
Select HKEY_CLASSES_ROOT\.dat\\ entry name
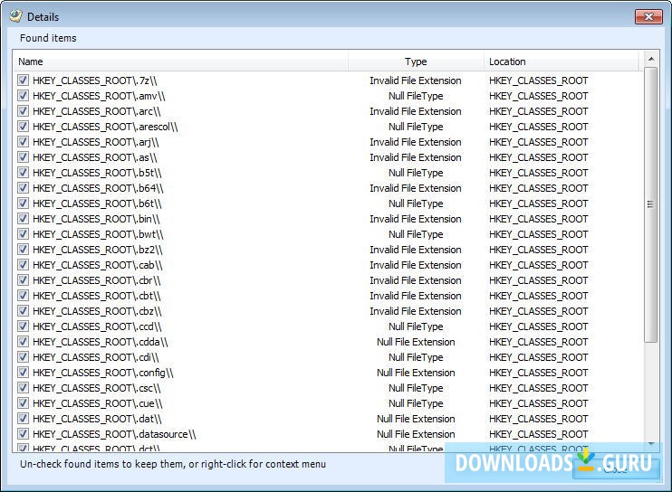tap(97, 419)
